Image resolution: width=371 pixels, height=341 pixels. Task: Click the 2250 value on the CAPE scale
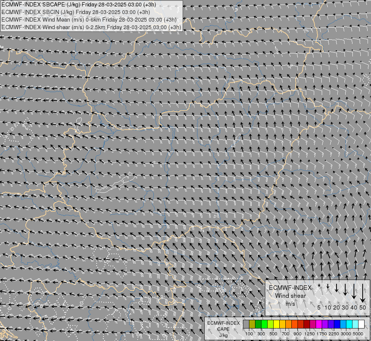click(x=333, y=334)
